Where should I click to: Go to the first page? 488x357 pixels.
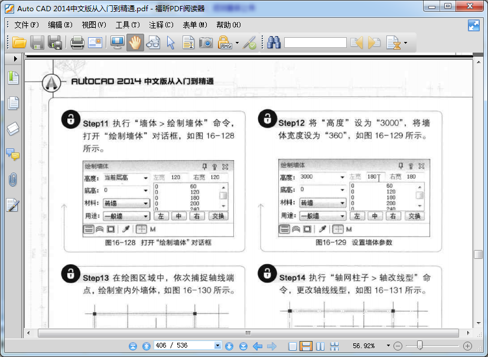click(133, 346)
